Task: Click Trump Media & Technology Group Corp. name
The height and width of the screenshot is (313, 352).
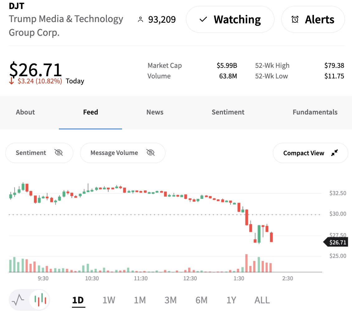Action: 66,26
